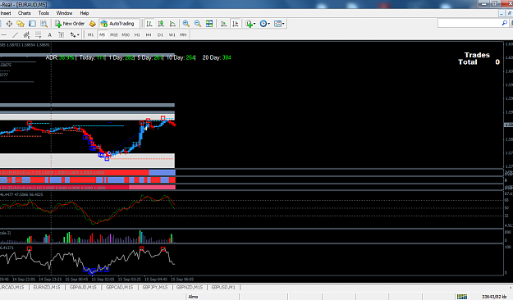Image resolution: width=513 pixels, height=300 pixels.
Task: Switch to MN timeframe
Action: [183, 34]
